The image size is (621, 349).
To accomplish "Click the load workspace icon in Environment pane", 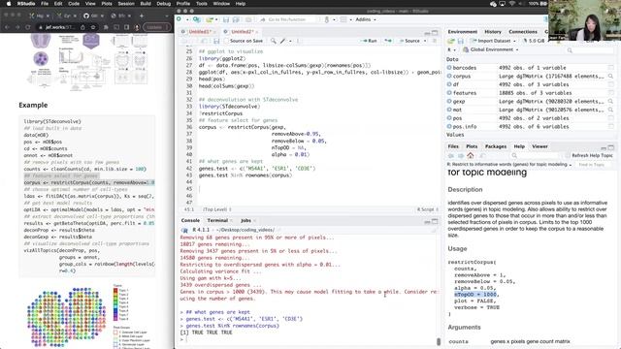I will coord(451,41).
